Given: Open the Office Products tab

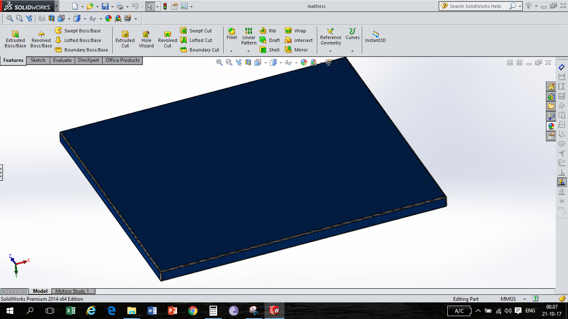Looking at the screenshot, I should coord(123,61).
